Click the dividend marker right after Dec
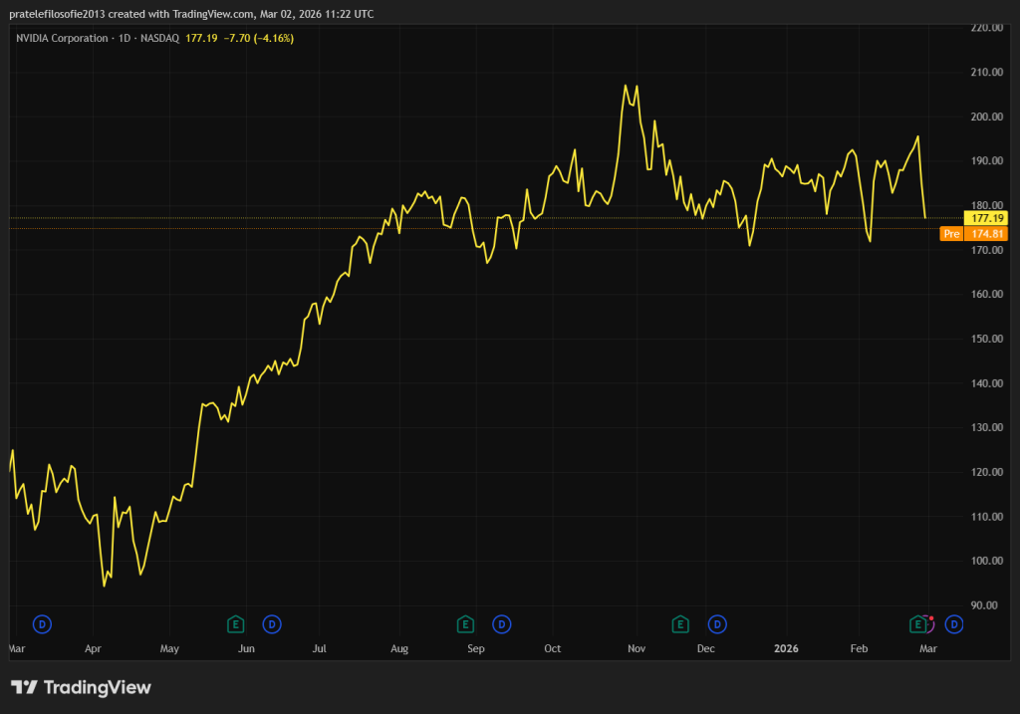Viewport: 1020px width, 714px height. pos(716,624)
